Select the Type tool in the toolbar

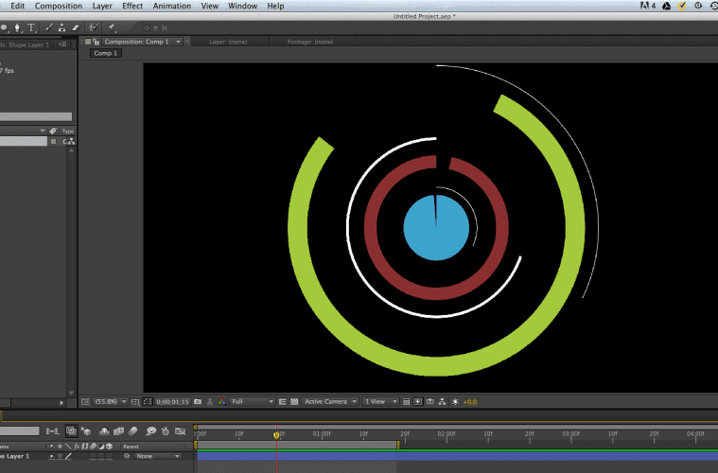click(x=31, y=28)
